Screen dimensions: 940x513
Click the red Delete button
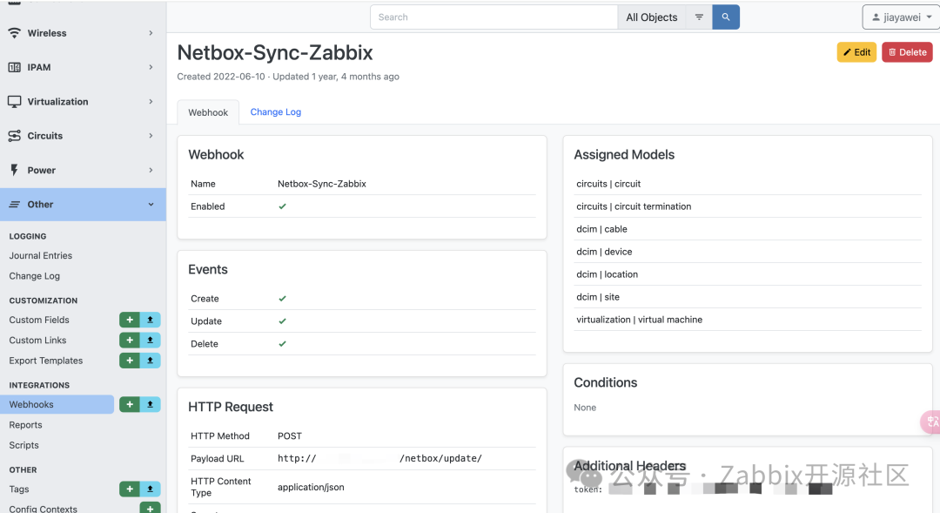point(907,52)
